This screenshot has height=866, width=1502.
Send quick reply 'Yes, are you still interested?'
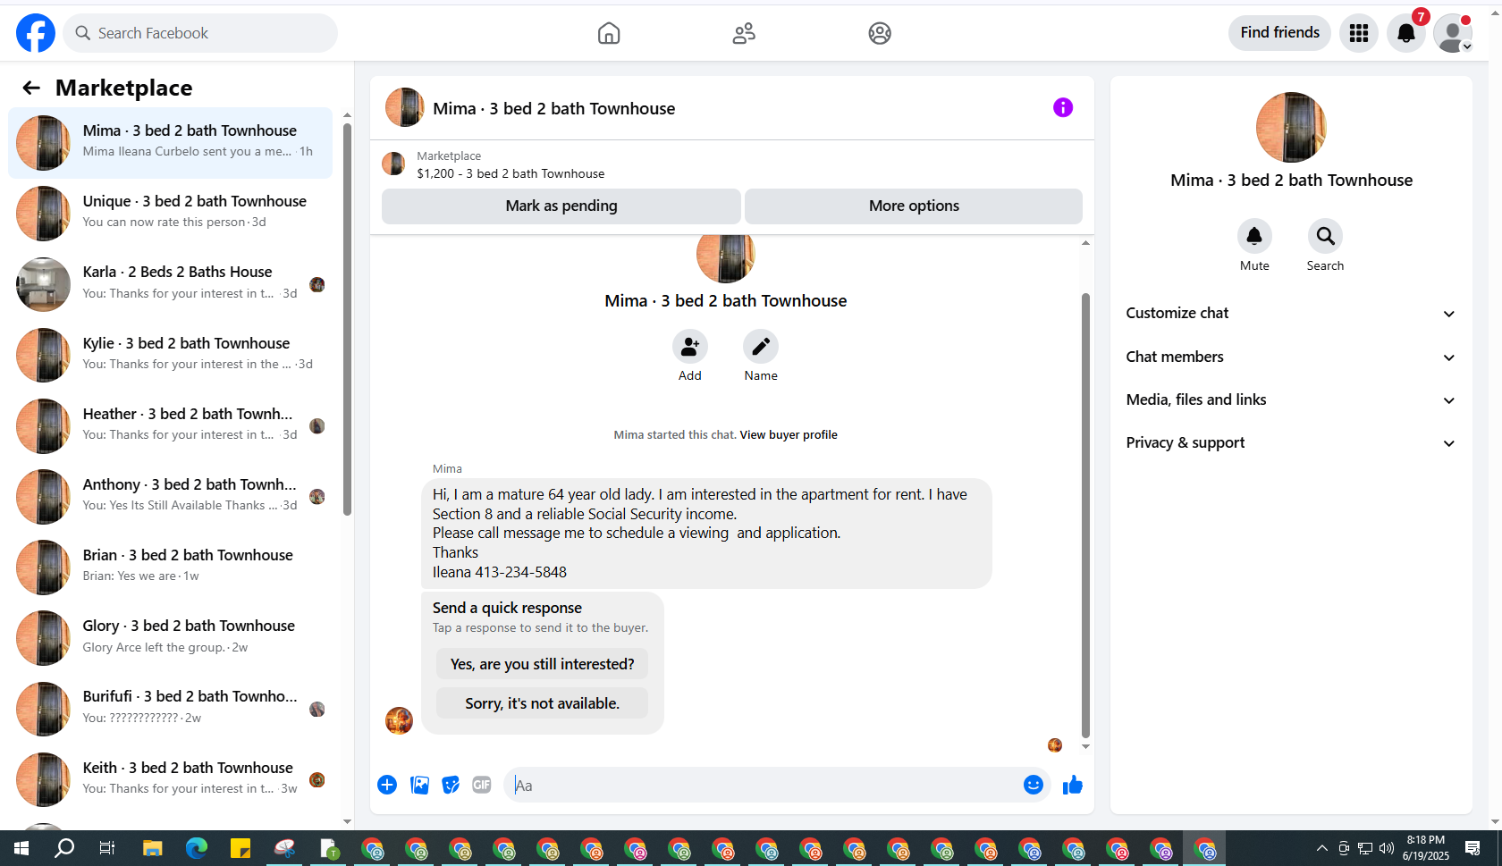point(543,664)
